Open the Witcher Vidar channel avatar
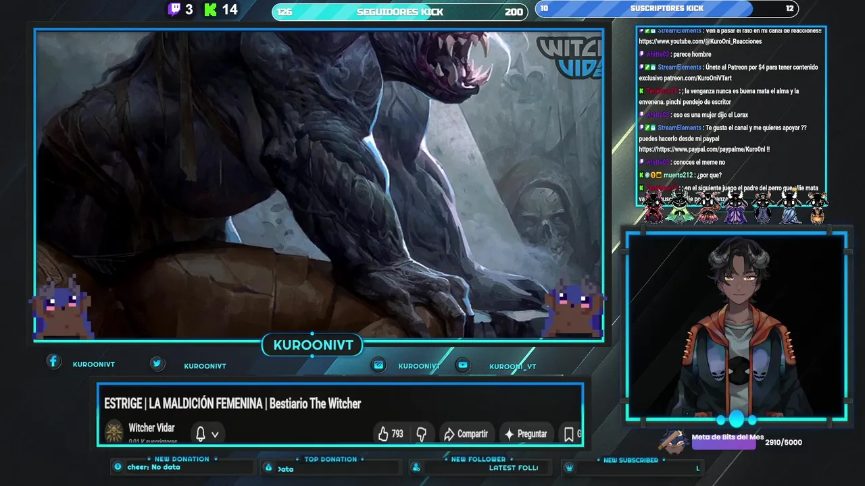 (114, 431)
